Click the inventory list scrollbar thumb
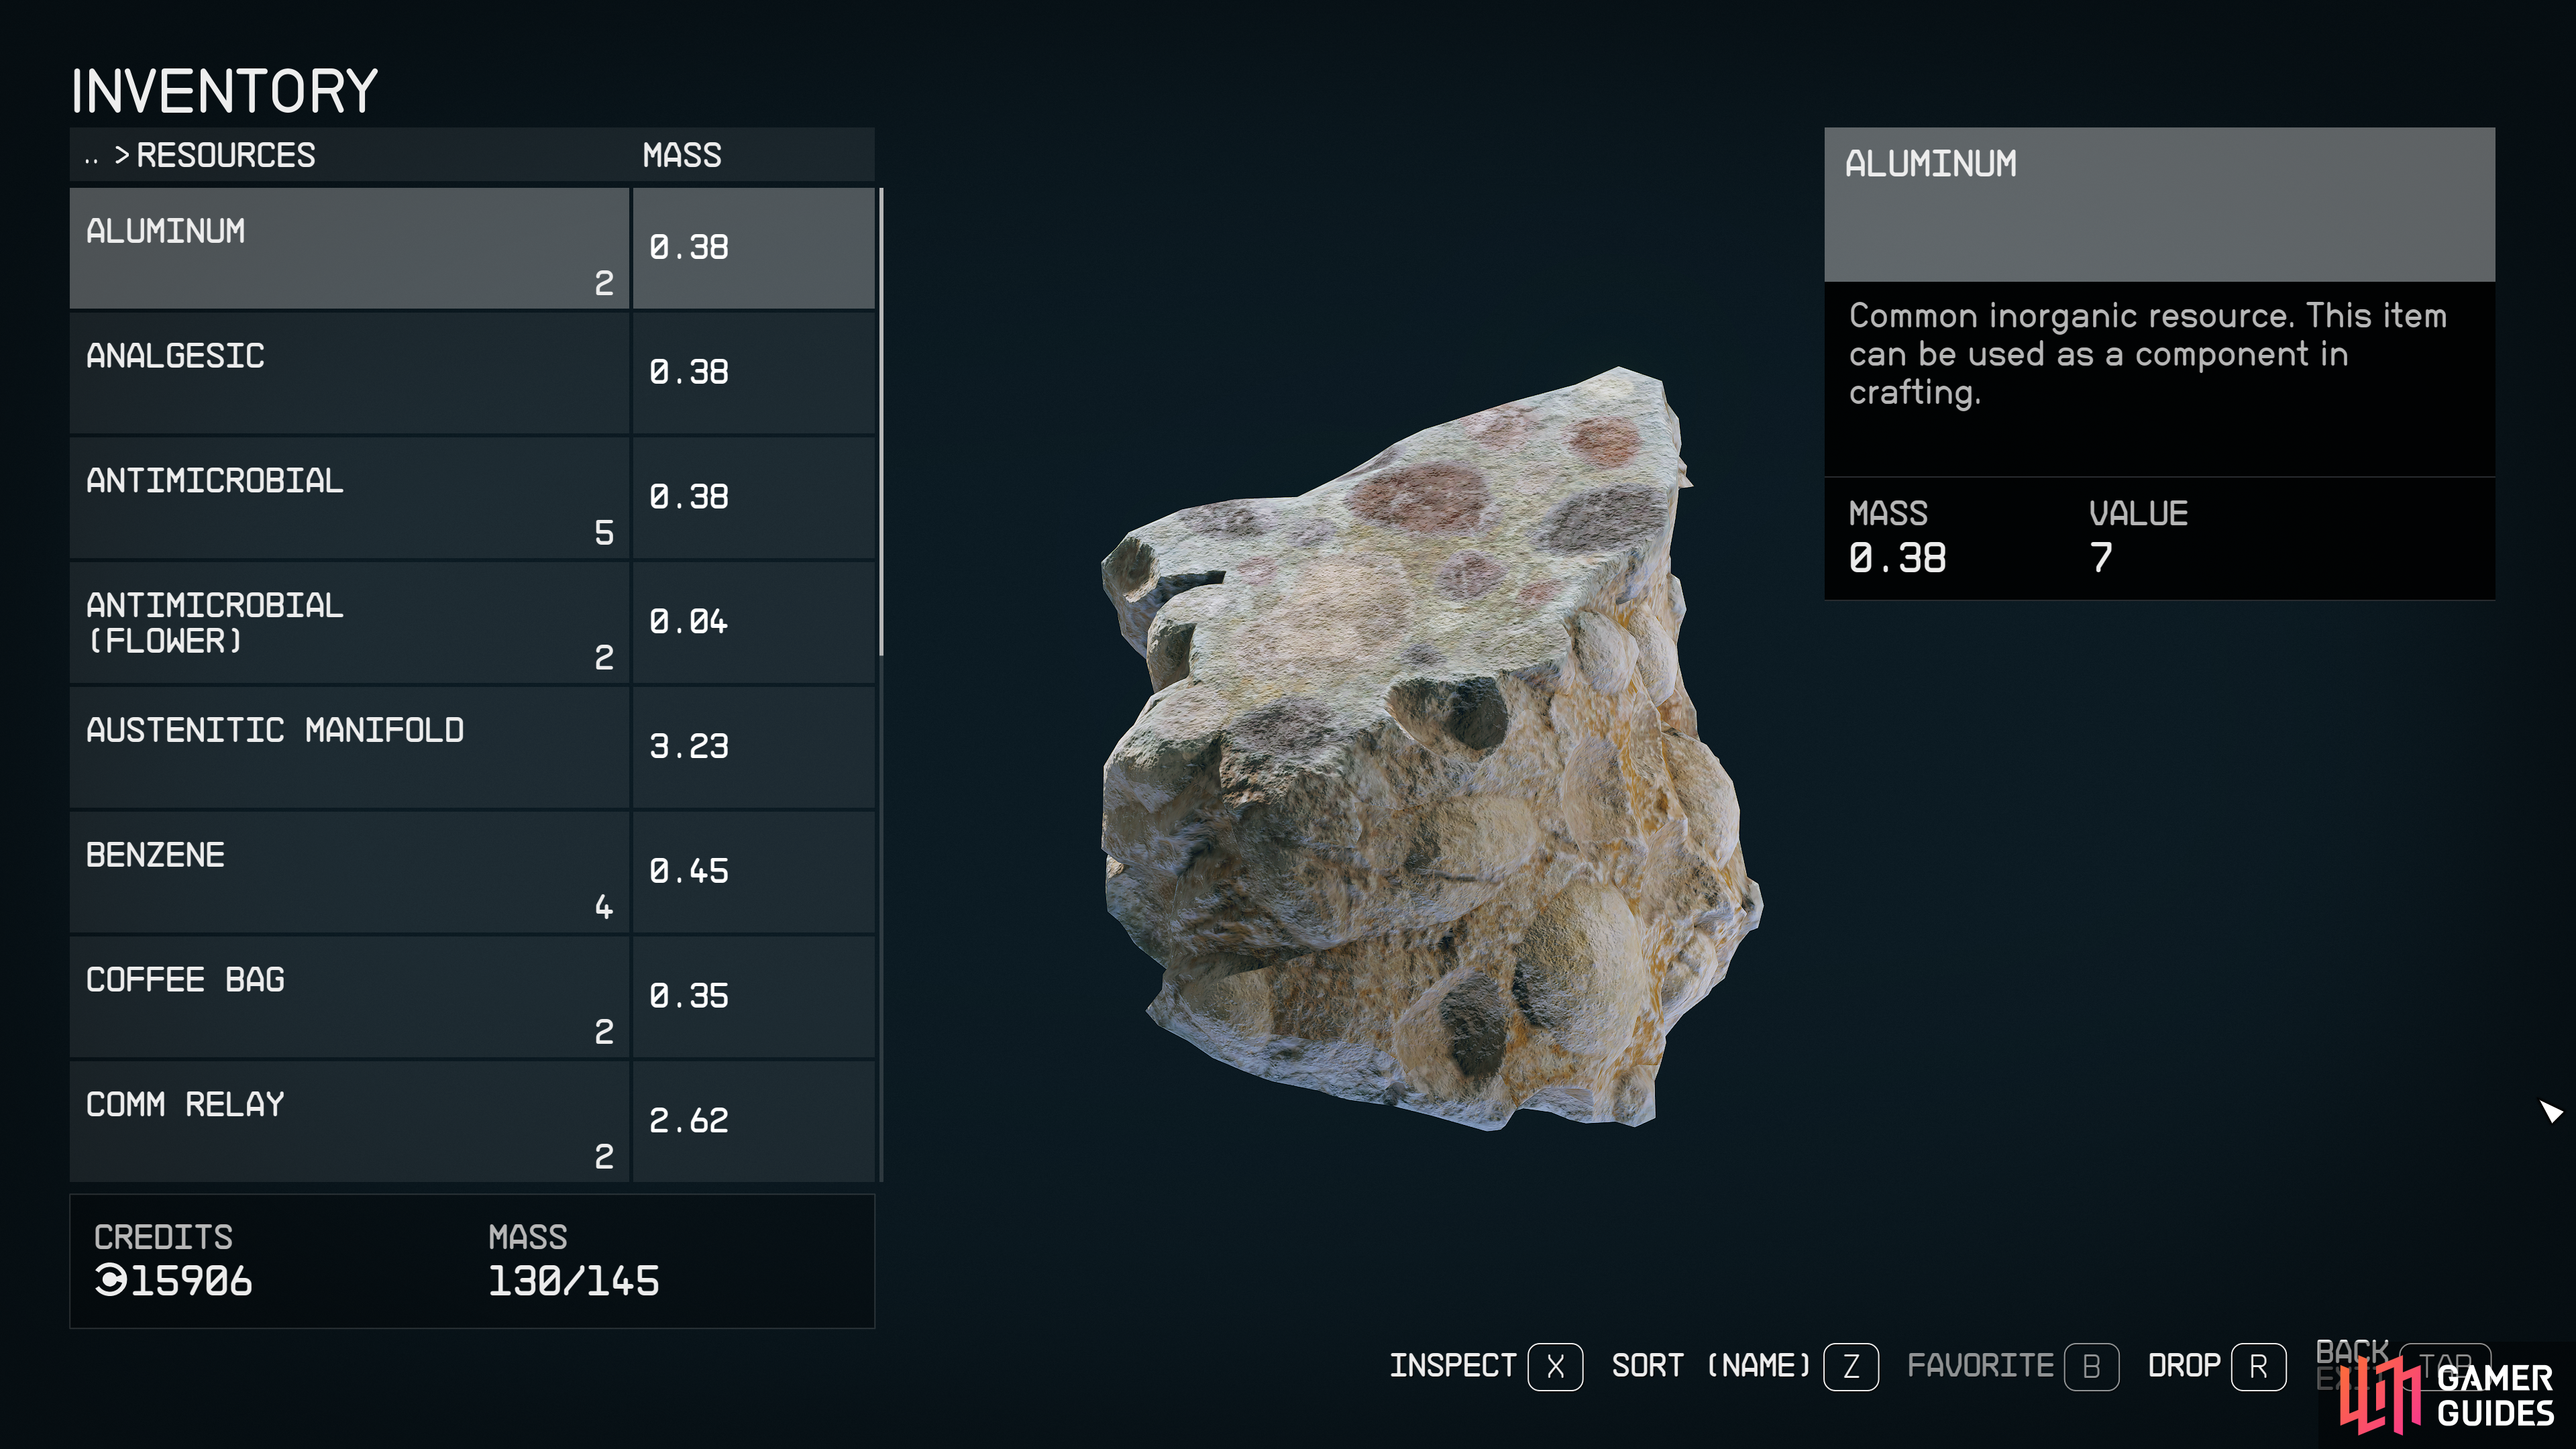Screen dimensions: 2576x1449 (x=881, y=421)
